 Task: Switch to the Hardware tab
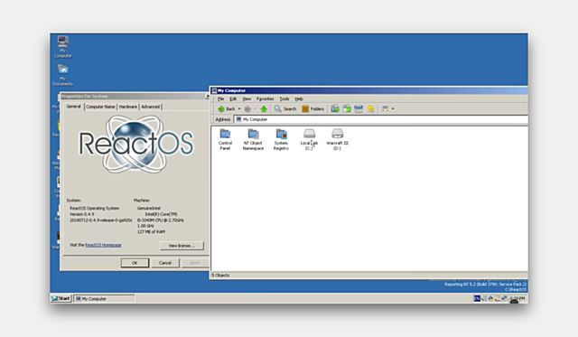(x=128, y=107)
